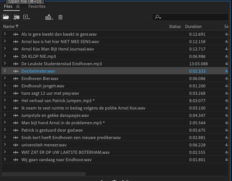
Task: Select WAT ZAT ER OP UW LAATSTE BOTERHAM.wav
Action: pyautogui.click(x=65, y=153)
